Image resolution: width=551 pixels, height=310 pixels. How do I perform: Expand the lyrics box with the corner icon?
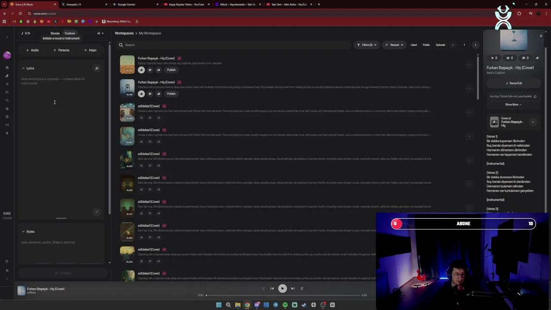click(x=97, y=212)
